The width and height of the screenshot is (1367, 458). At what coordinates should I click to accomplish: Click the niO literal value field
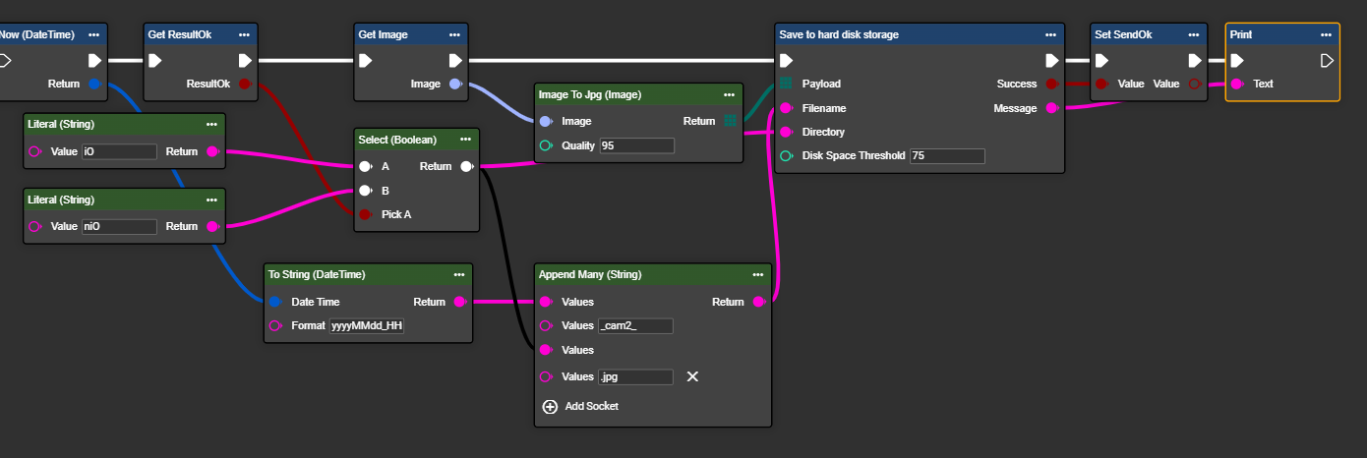point(118,226)
